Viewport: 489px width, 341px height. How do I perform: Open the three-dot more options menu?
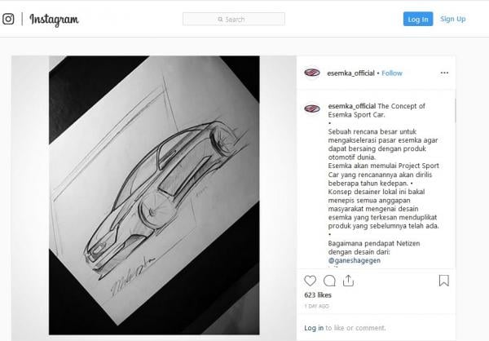(444, 73)
